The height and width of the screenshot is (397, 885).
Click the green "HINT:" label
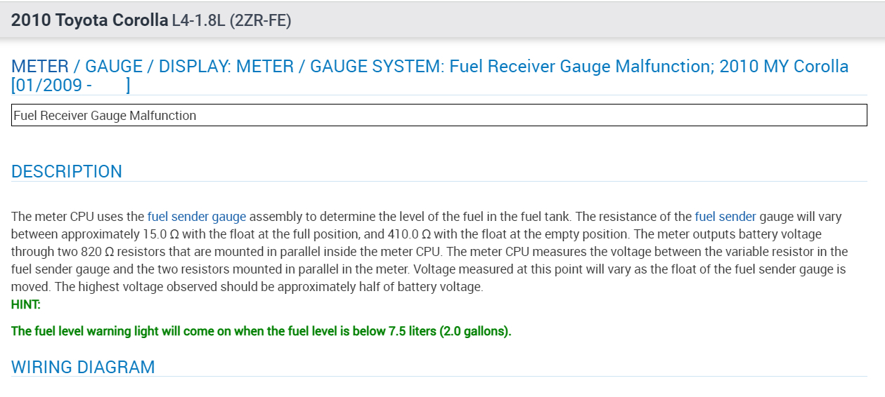(26, 304)
